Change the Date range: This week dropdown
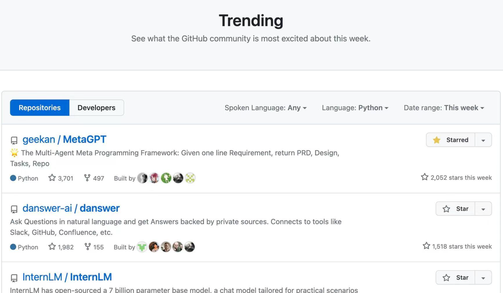Image resolution: width=503 pixels, height=293 pixels. click(444, 108)
